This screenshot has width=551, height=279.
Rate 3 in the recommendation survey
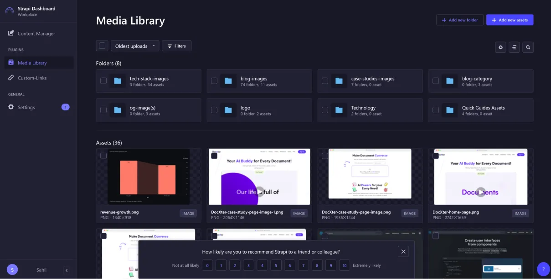[x=248, y=265]
